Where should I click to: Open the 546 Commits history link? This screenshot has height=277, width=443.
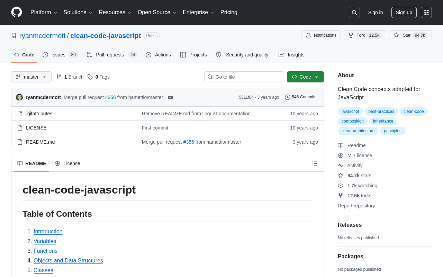point(300,97)
